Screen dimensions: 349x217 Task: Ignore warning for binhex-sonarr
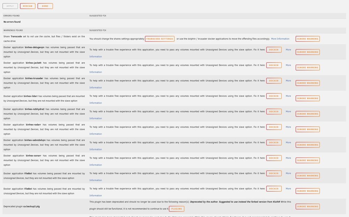point(307,160)
